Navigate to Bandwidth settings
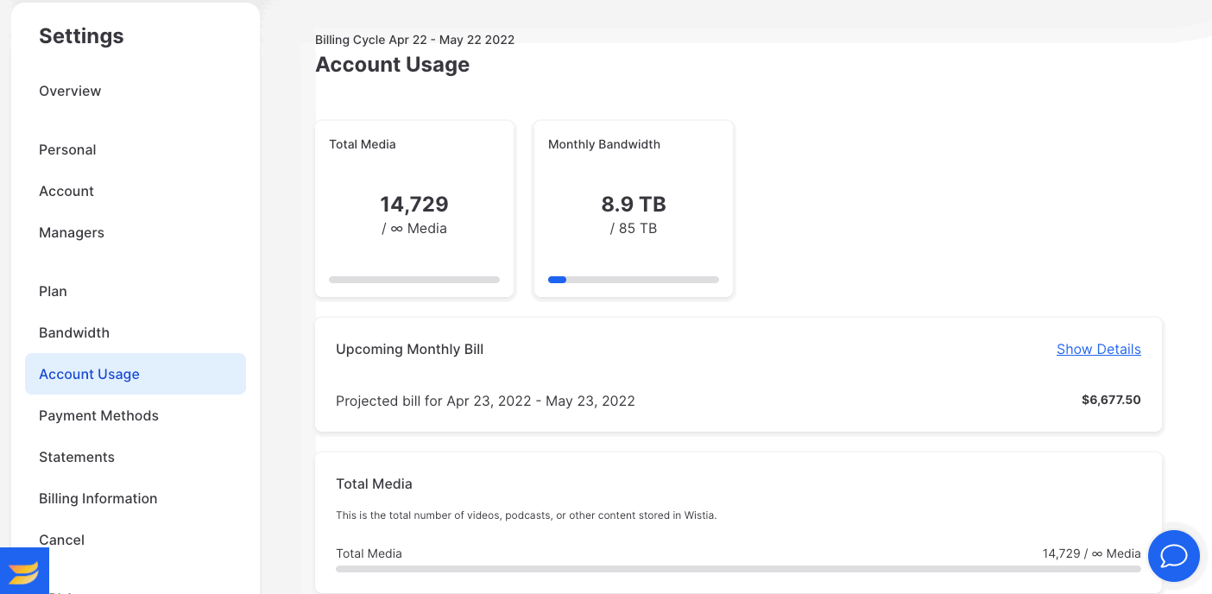This screenshot has width=1212, height=594. (74, 332)
